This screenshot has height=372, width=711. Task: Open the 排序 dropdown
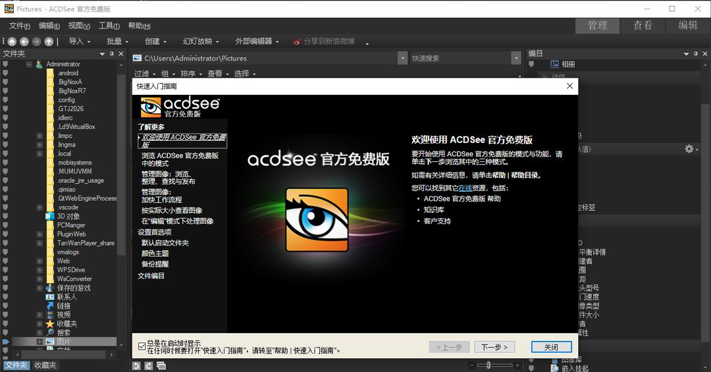tap(192, 74)
